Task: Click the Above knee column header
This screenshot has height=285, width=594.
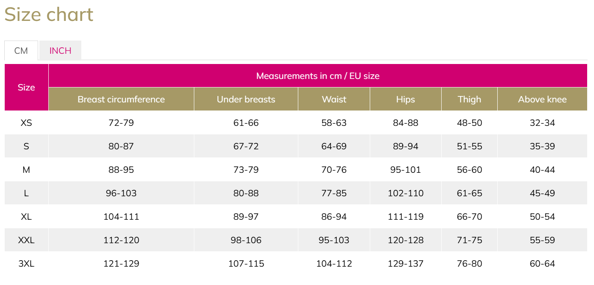Action: click(x=542, y=99)
